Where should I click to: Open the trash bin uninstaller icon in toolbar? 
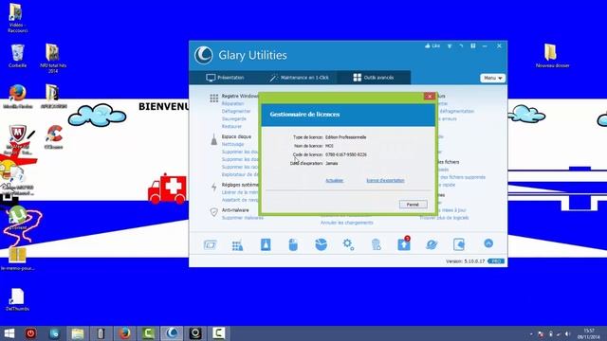pos(376,244)
